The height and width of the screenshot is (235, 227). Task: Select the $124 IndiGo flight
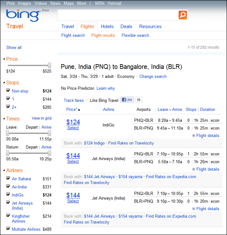tap(73, 128)
